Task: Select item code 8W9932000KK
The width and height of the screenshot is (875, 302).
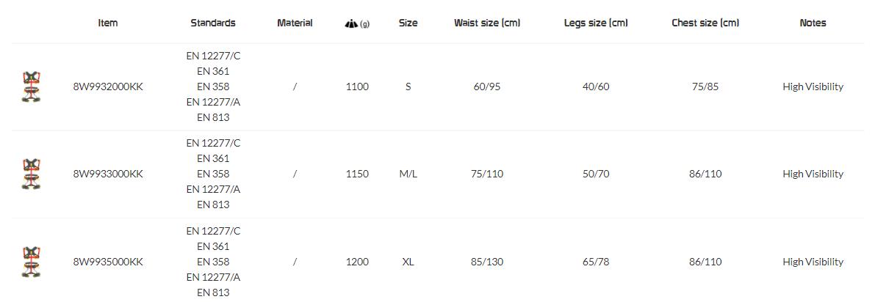Action: pos(108,86)
